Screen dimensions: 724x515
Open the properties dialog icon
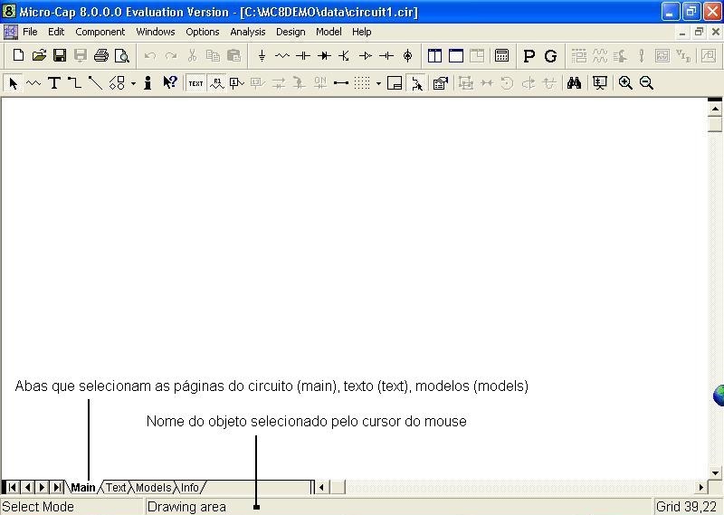click(441, 83)
